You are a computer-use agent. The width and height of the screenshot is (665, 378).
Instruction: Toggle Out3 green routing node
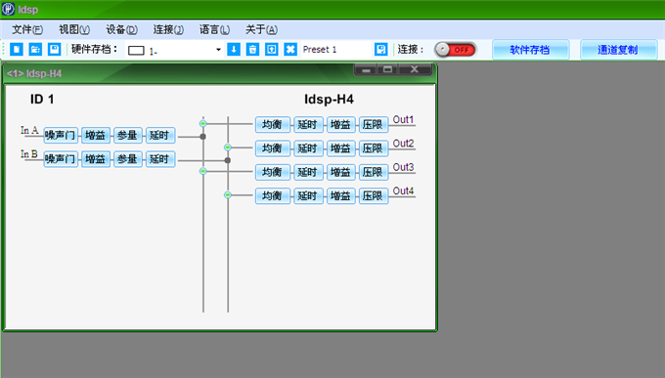[203, 171]
